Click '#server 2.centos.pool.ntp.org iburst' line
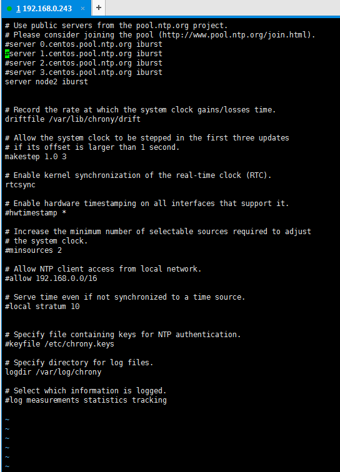Viewport: 340px width, 472px height. [84, 63]
